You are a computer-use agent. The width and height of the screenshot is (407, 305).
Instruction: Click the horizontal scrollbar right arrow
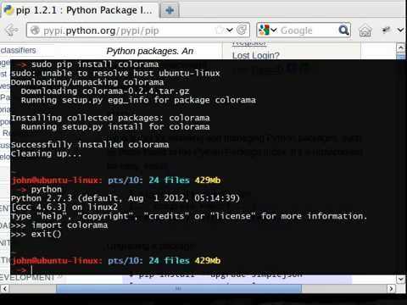(391, 289)
